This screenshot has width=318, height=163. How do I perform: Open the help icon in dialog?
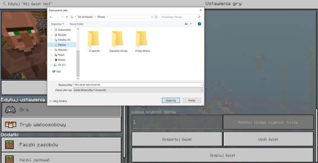pyautogui.click(x=199, y=24)
